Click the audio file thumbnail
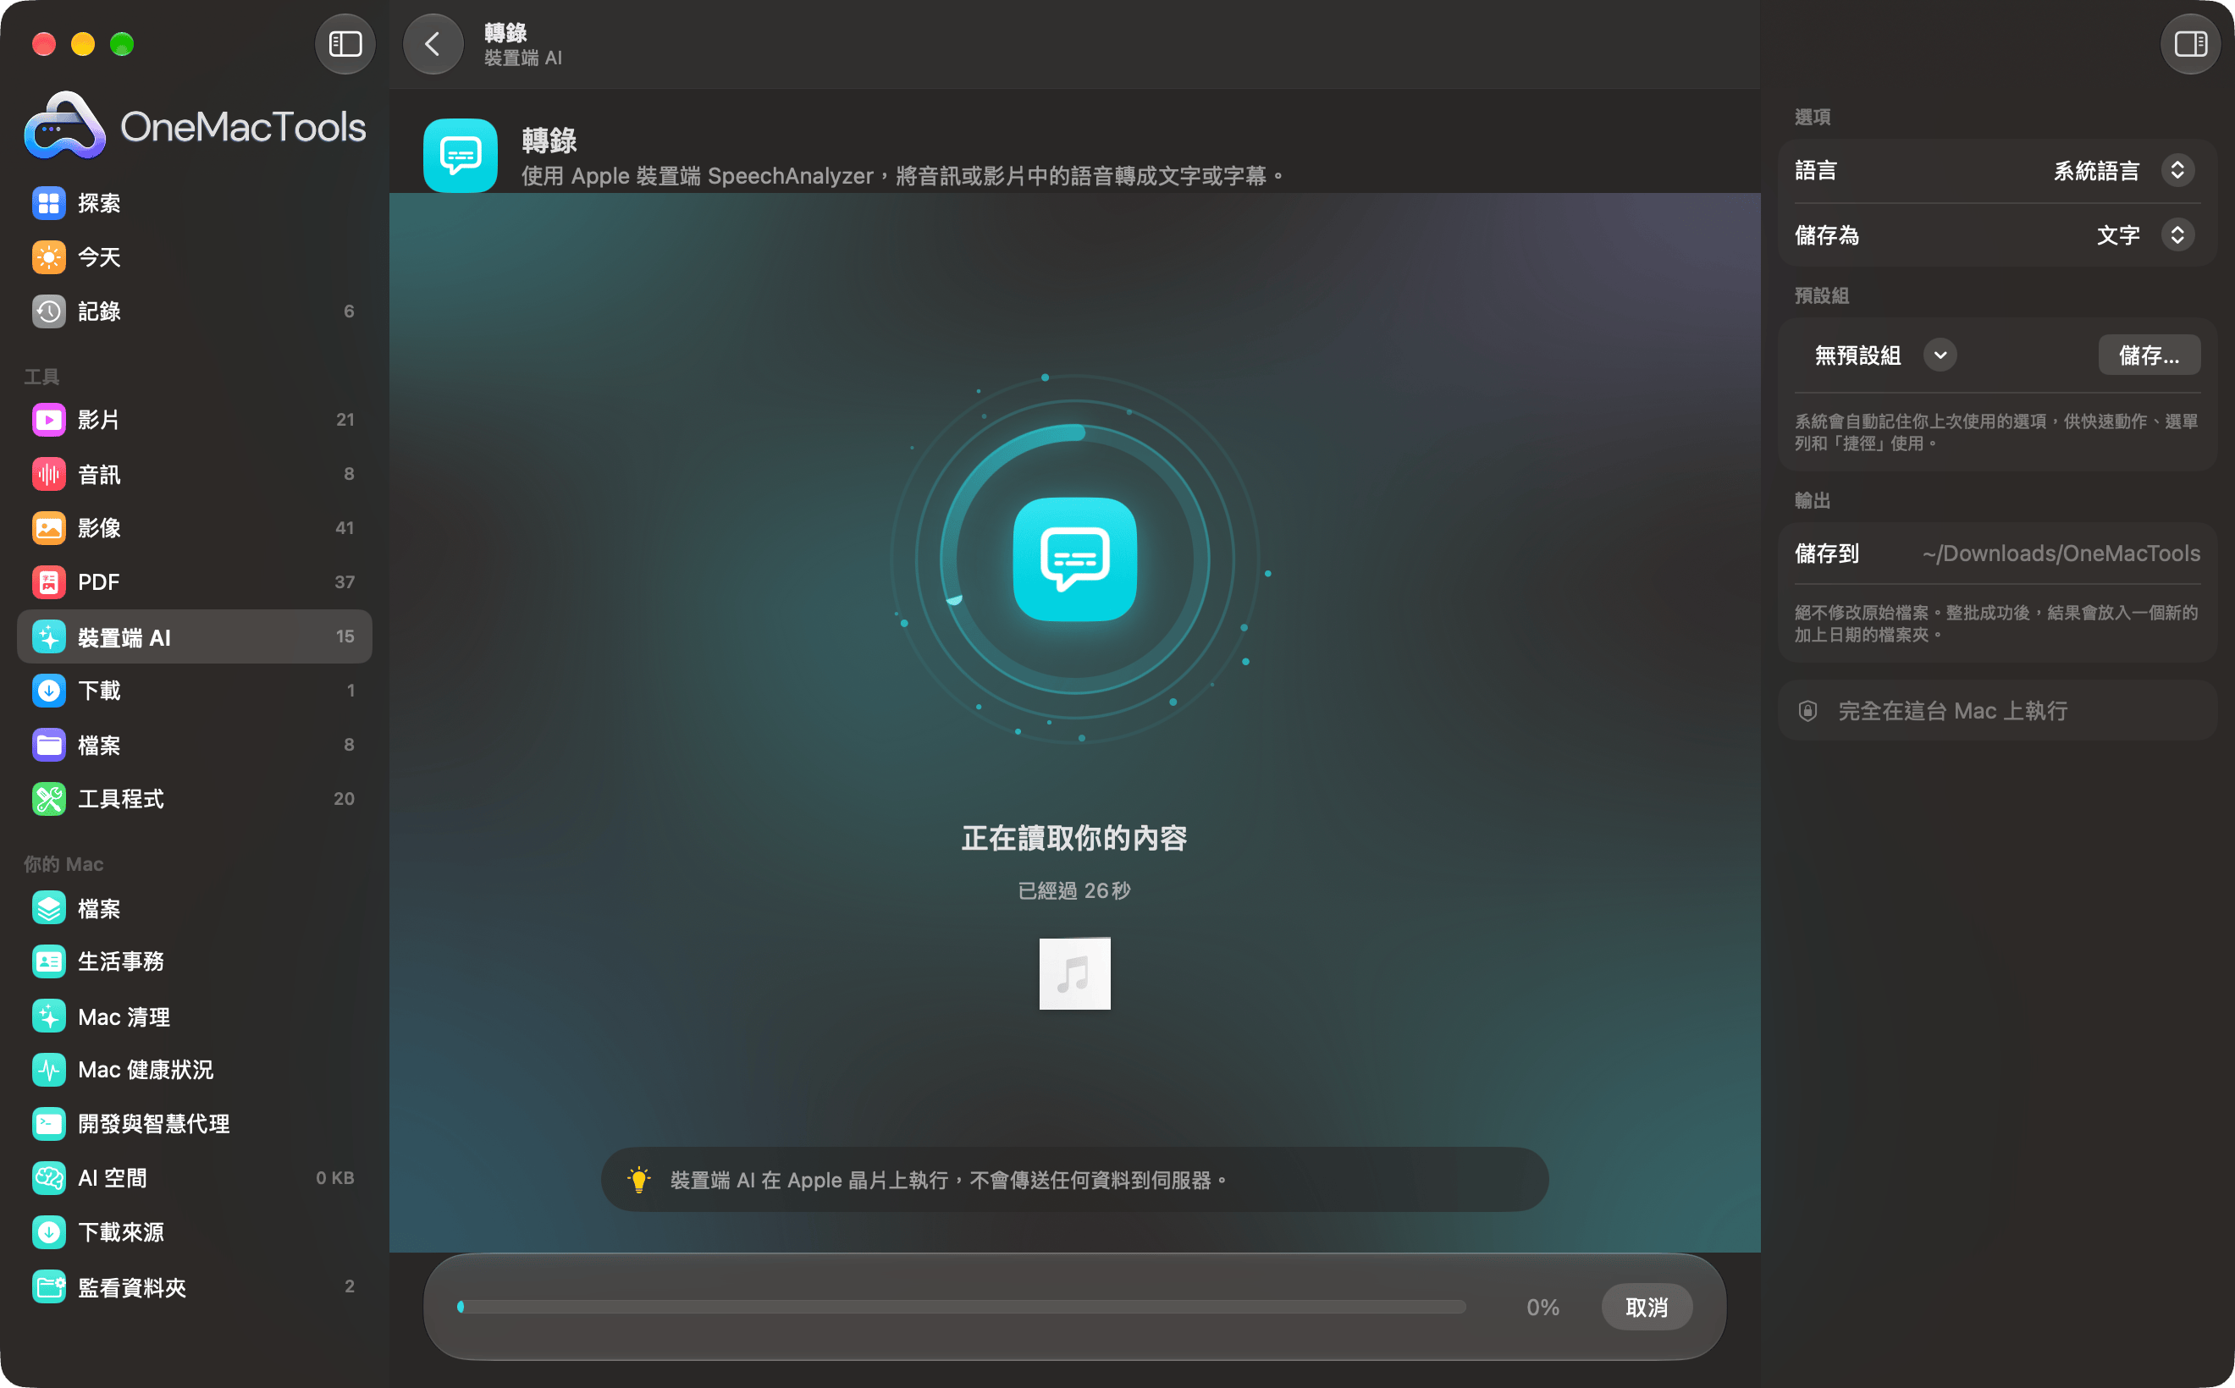The height and width of the screenshot is (1388, 2235). [x=1074, y=974]
